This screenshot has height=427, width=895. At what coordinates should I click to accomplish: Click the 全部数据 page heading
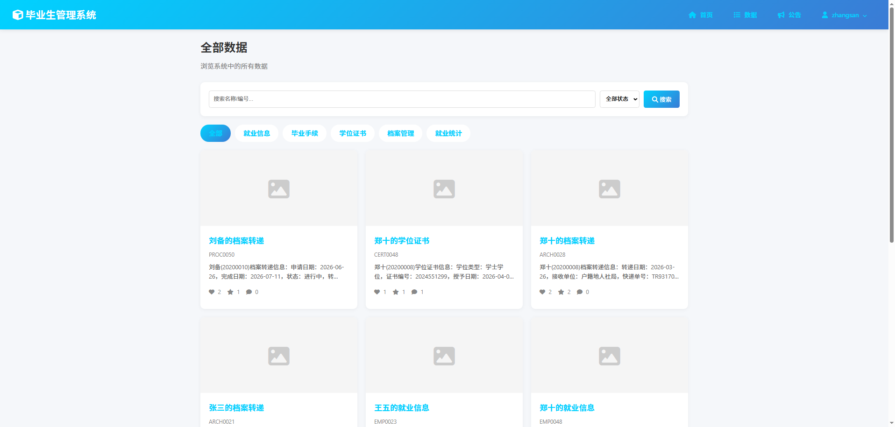(224, 48)
